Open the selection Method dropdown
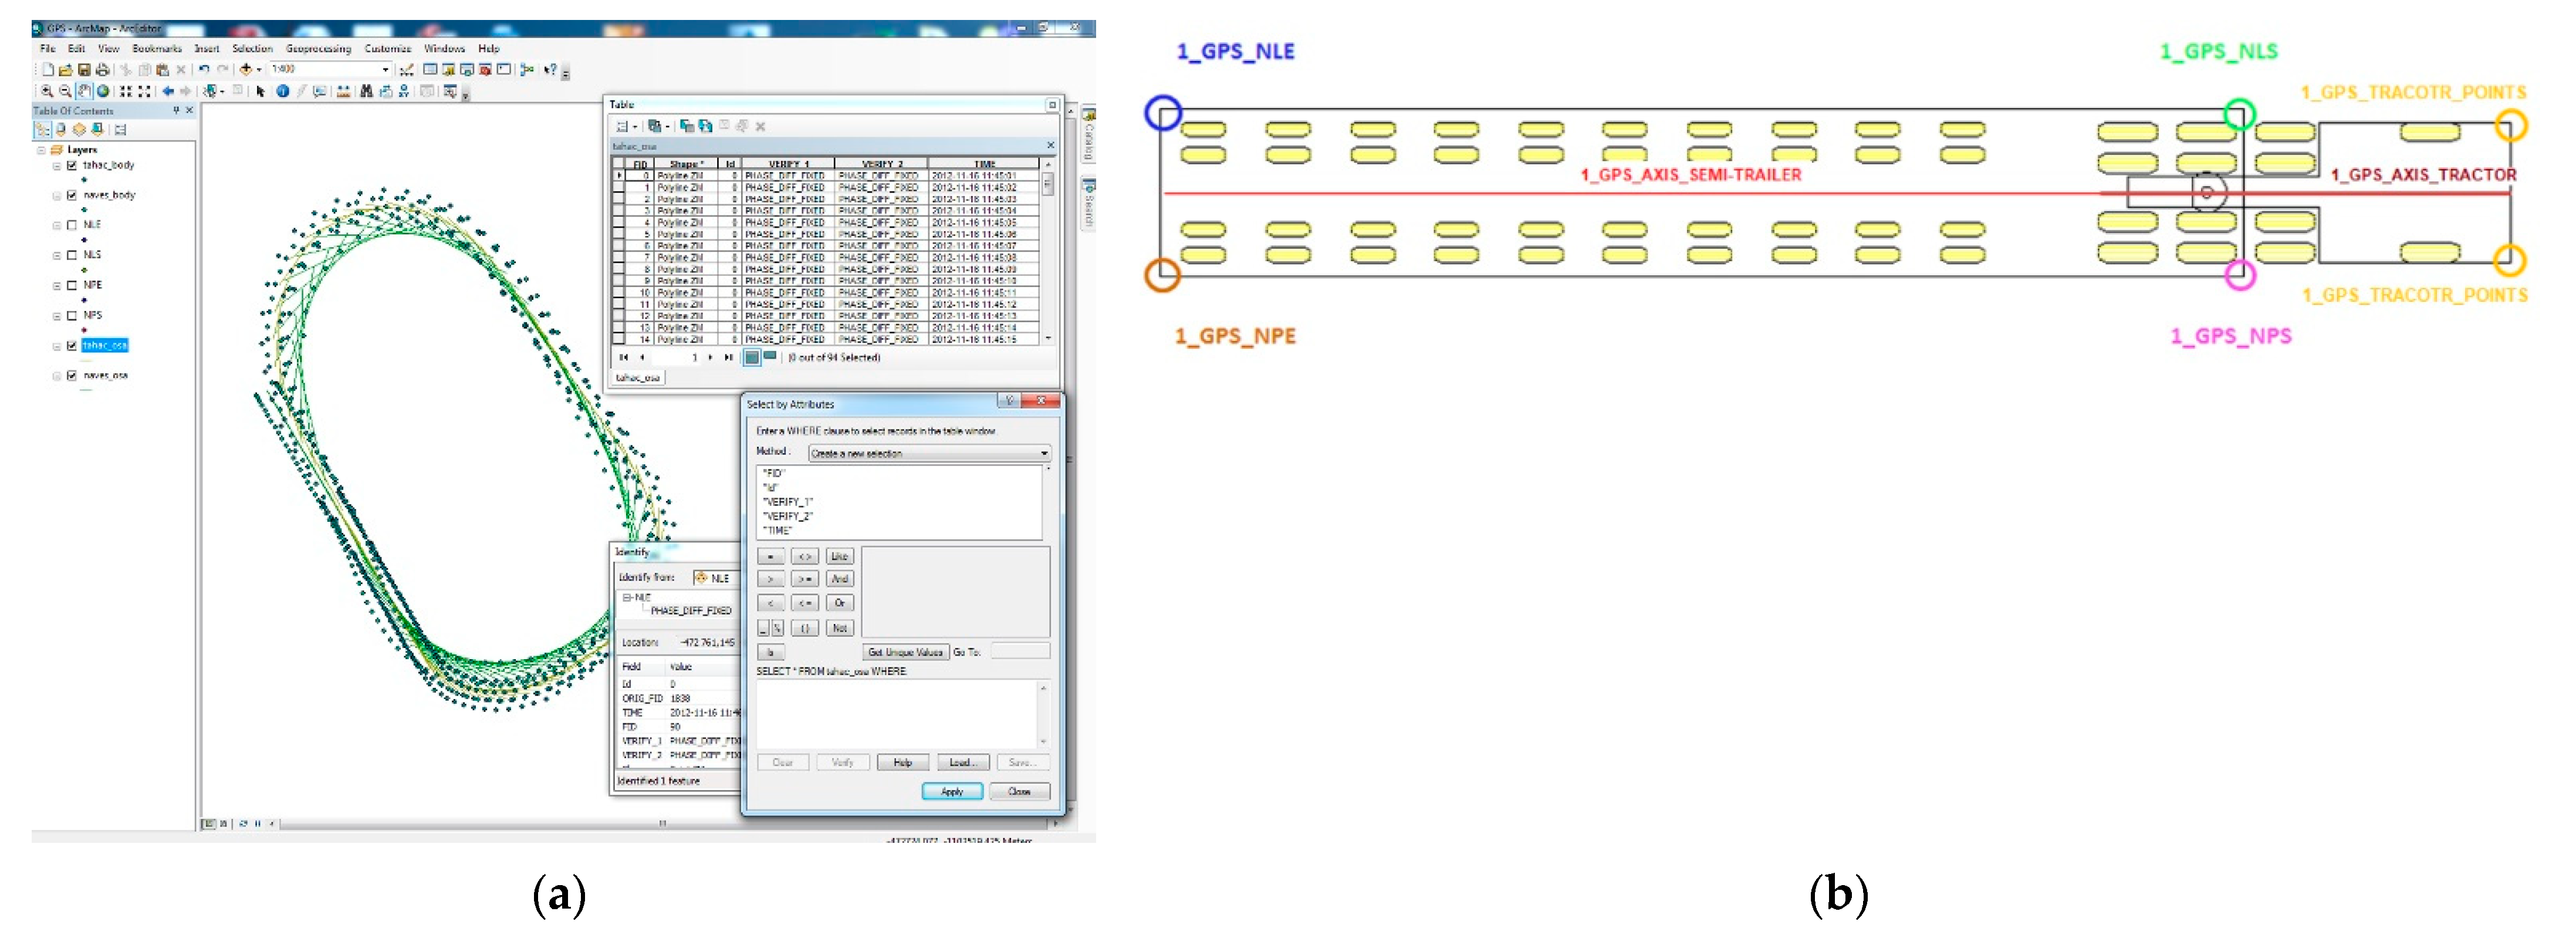2576x935 pixels. (x=1044, y=453)
